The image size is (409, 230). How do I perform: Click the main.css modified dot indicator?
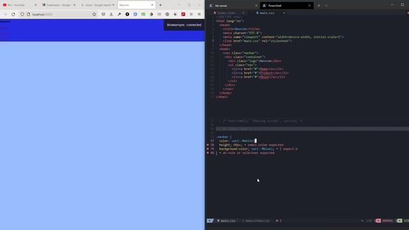click(x=284, y=13)
